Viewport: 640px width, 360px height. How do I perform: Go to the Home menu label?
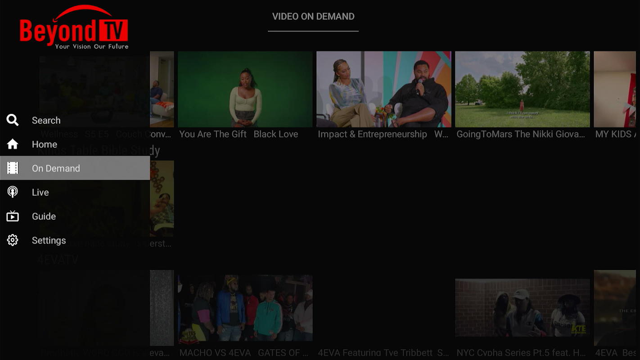click(x=45, y=144)
